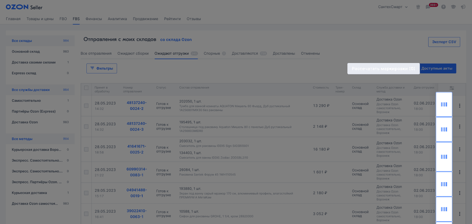Print label barcode for shipment 41641671-0025-2
The width and height of the screenshot is (472, 224).
coord(444,157)
